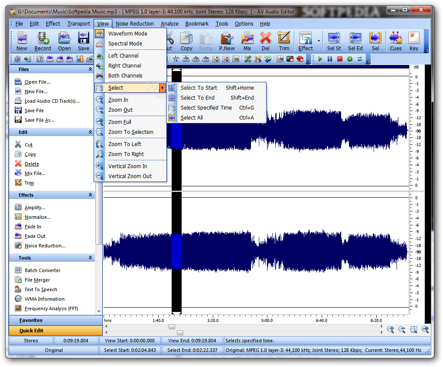Choose Vertical Zoom In menu item
The height and width of the screenshot is (367, 443).
[x=130, y=166]
